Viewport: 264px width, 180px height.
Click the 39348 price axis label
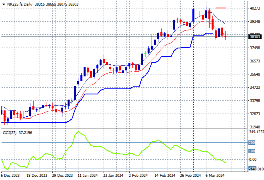[x=255, y=21]
